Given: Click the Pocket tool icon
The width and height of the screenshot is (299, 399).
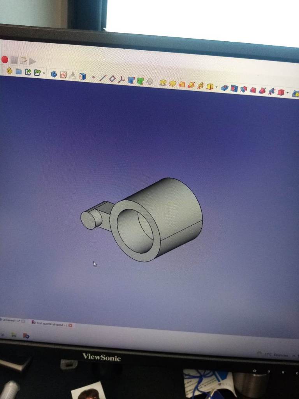Looking at the screenshot, I should pyautogui.click(x=225, y=88).
